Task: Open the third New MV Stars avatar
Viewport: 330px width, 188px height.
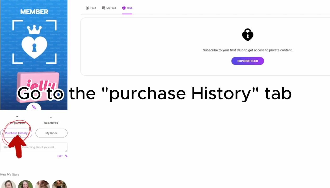Action: pos(42,184)
